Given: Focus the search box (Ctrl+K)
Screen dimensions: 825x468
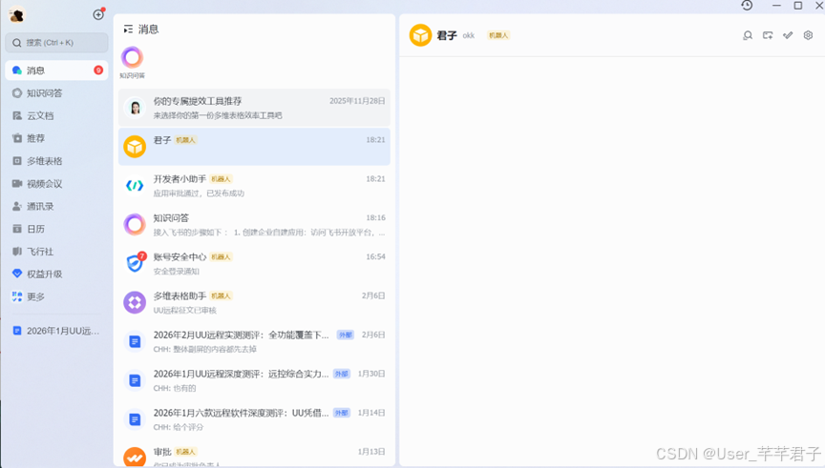Looking at the screenshot, I should coord(57,43).
